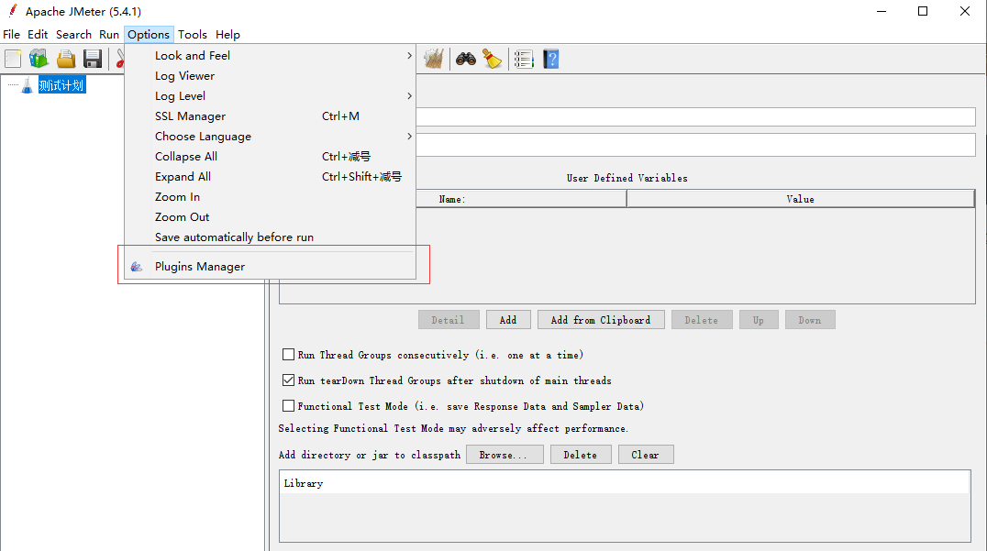
Task: Click the Cut scissors icon
Action: coord(119,59)
